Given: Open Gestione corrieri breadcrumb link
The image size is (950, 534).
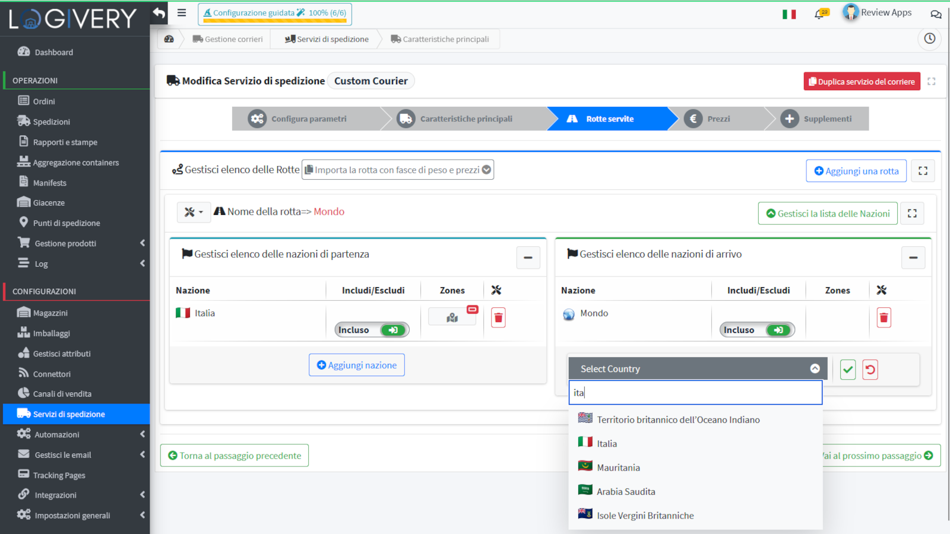Looking at the screenshot, I should pos(227,39).
